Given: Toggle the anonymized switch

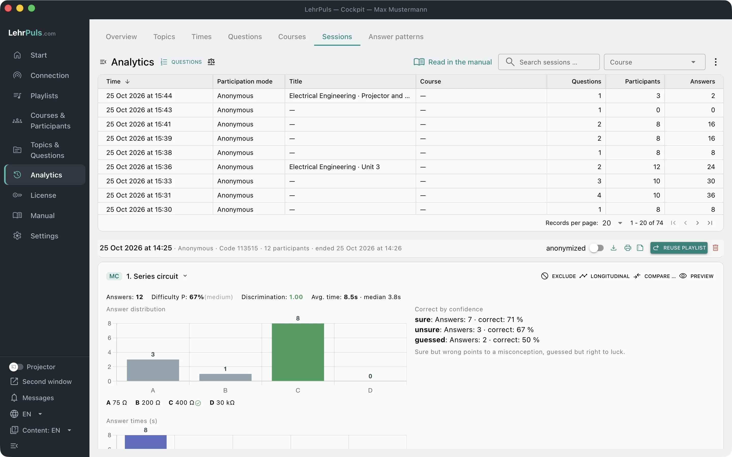Looking at the screenshot, I should (x=597, y=248).
